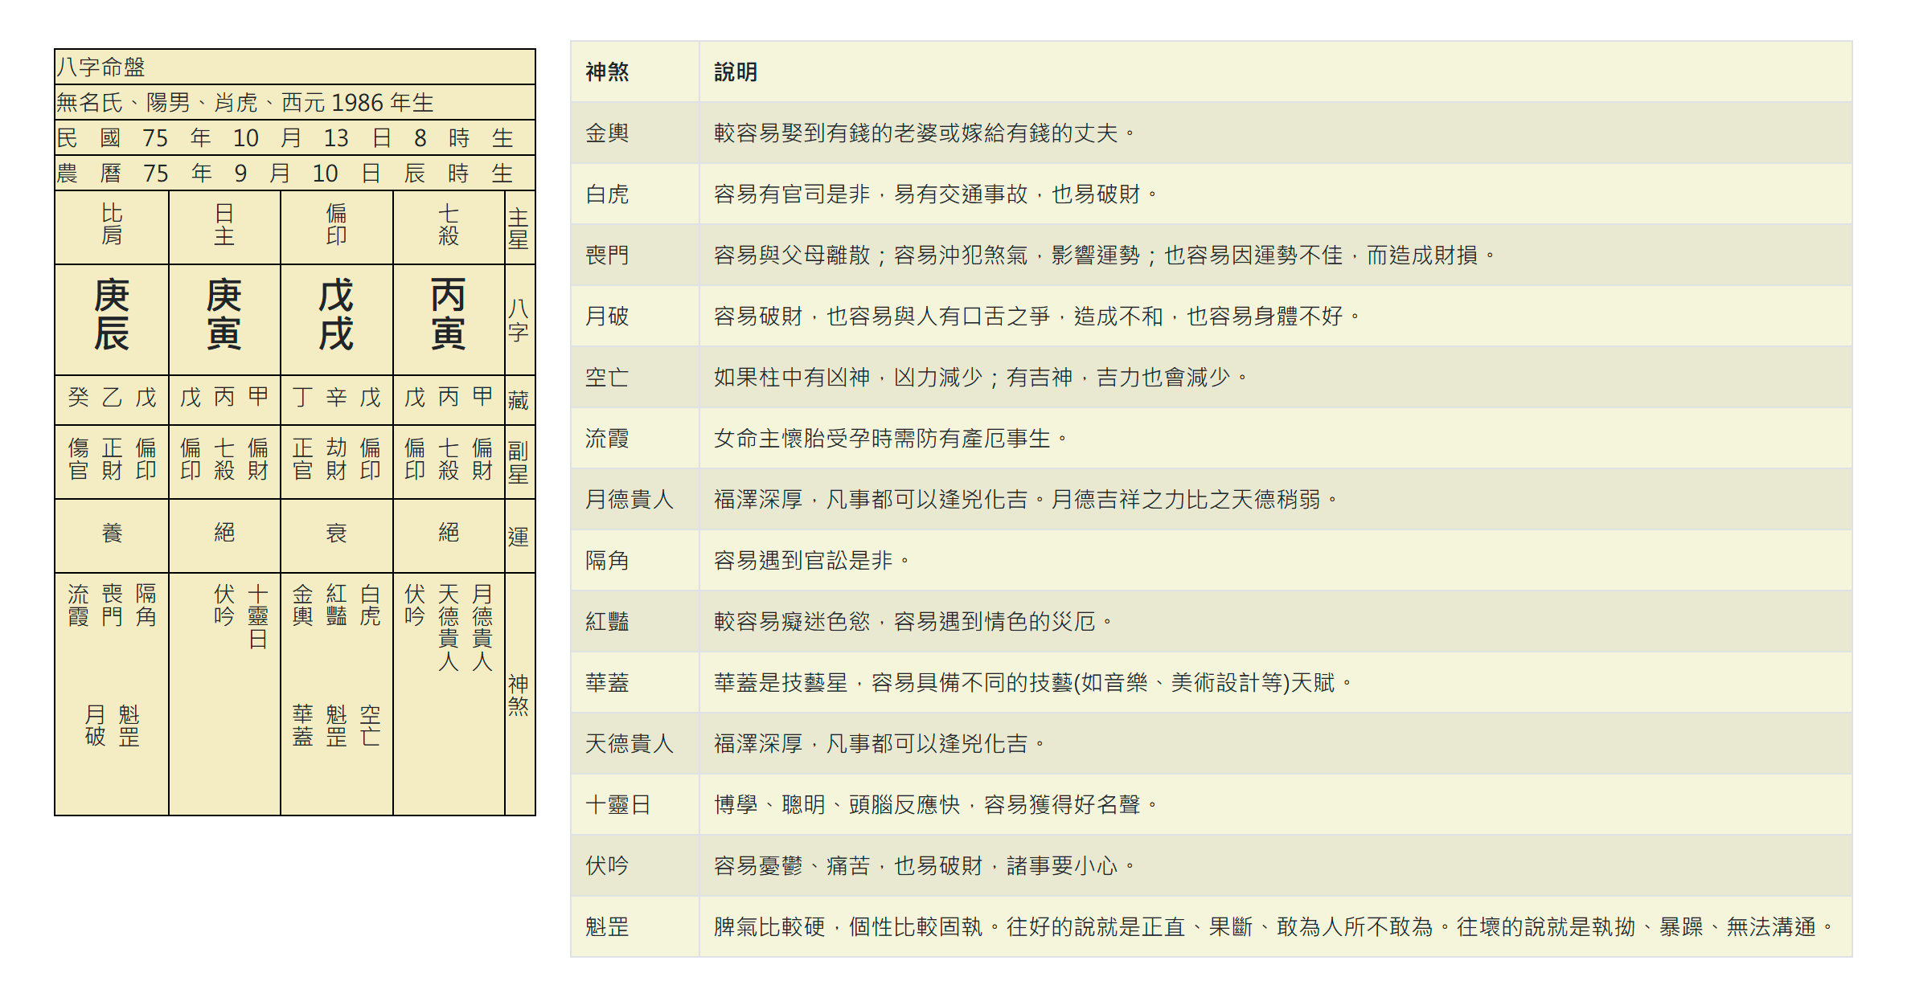Click 十靈日 in the chart's day column

(258, 616)
